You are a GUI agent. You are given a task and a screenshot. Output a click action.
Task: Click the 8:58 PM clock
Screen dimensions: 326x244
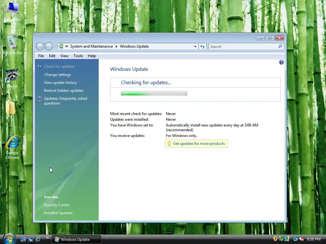314,239
